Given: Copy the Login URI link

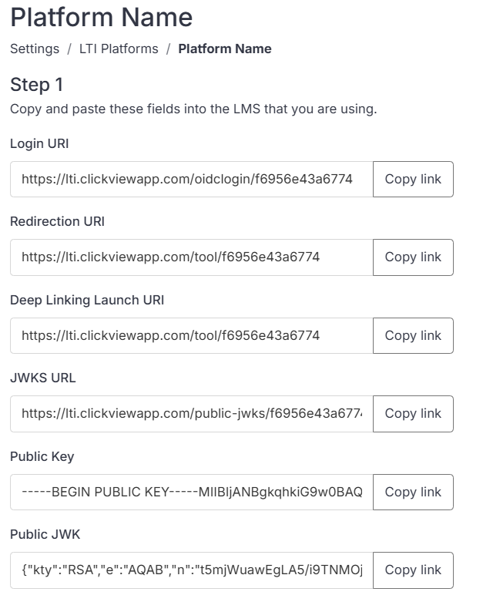Looking at the screenshot, I should pyautogui.click(x=413, y=179).
